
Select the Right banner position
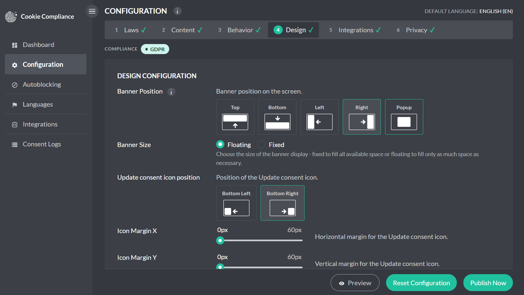pos(362,117)
